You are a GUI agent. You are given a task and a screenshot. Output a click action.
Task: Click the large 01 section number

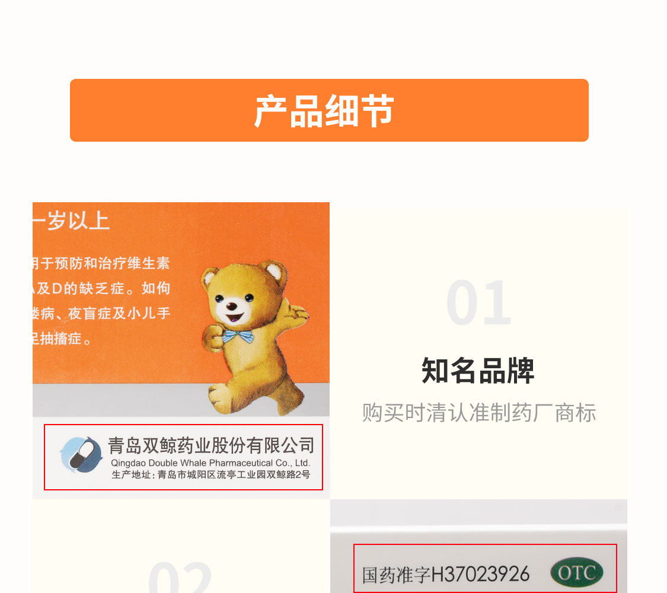pos(478,302)
